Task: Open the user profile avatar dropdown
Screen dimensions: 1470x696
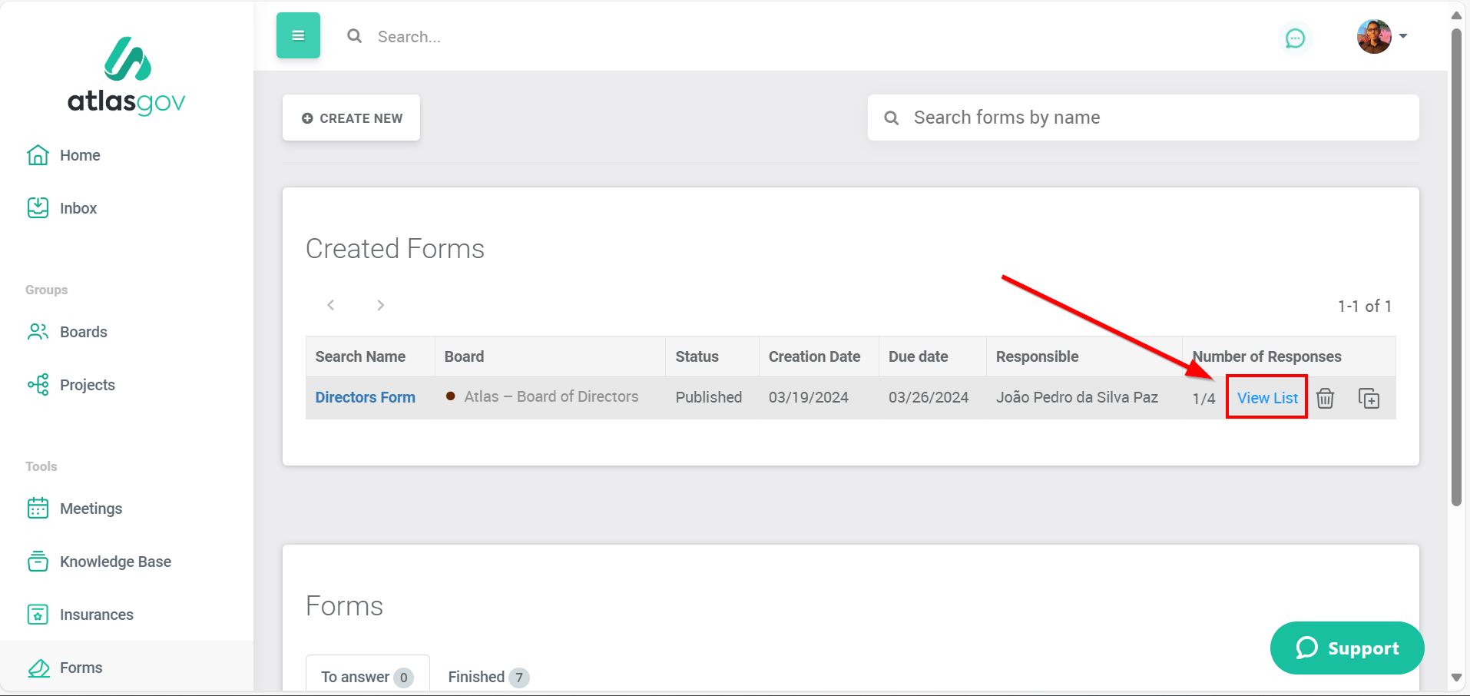Action: click(x=1381, y=37)
